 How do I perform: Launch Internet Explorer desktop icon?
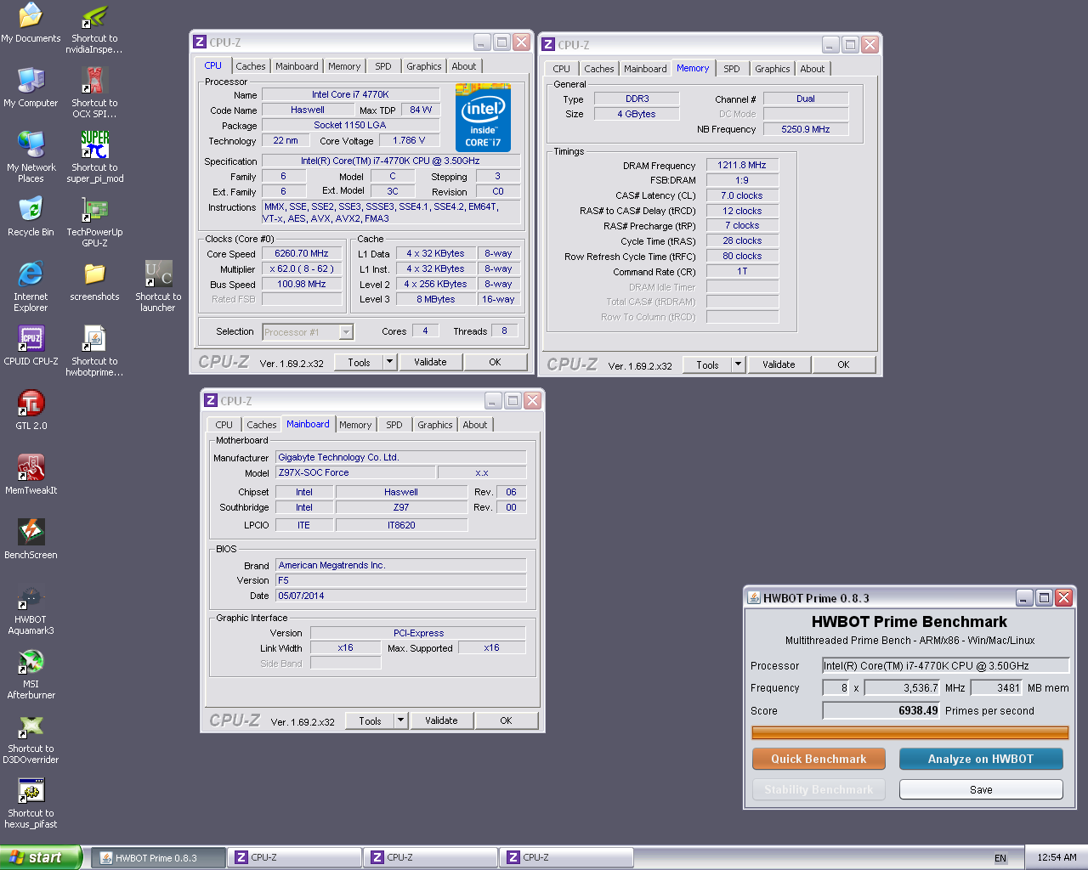click(x=31, y=286)
